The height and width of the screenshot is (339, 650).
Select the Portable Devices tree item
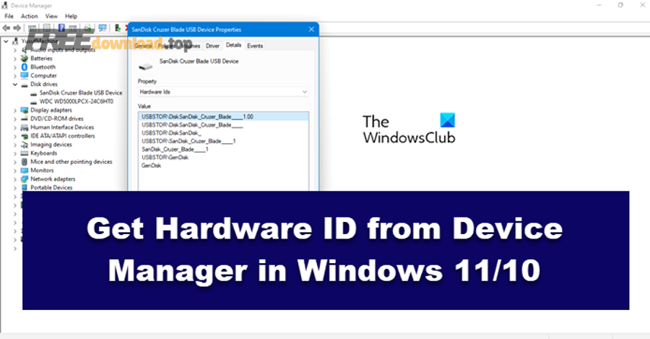click(51, 187)
